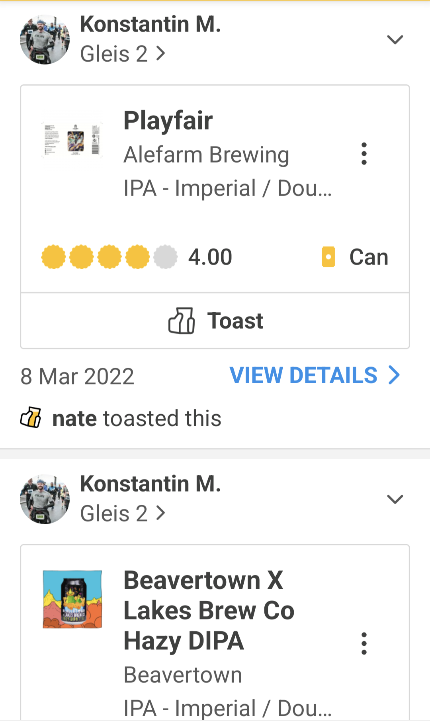Open the three-dot menu for Beavertown Hazy DIPA
The width and height of the screenshot is (430, 725).
click(x=364, y=643)
